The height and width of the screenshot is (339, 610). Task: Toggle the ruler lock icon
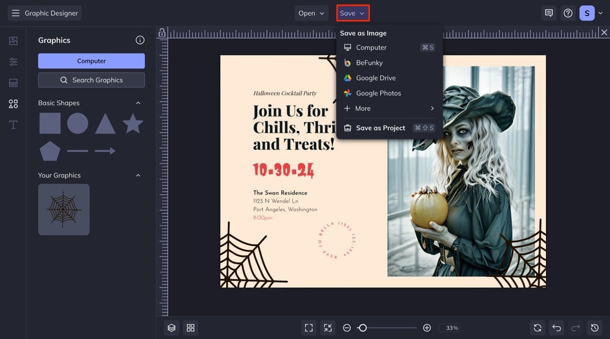click(162, 33)
